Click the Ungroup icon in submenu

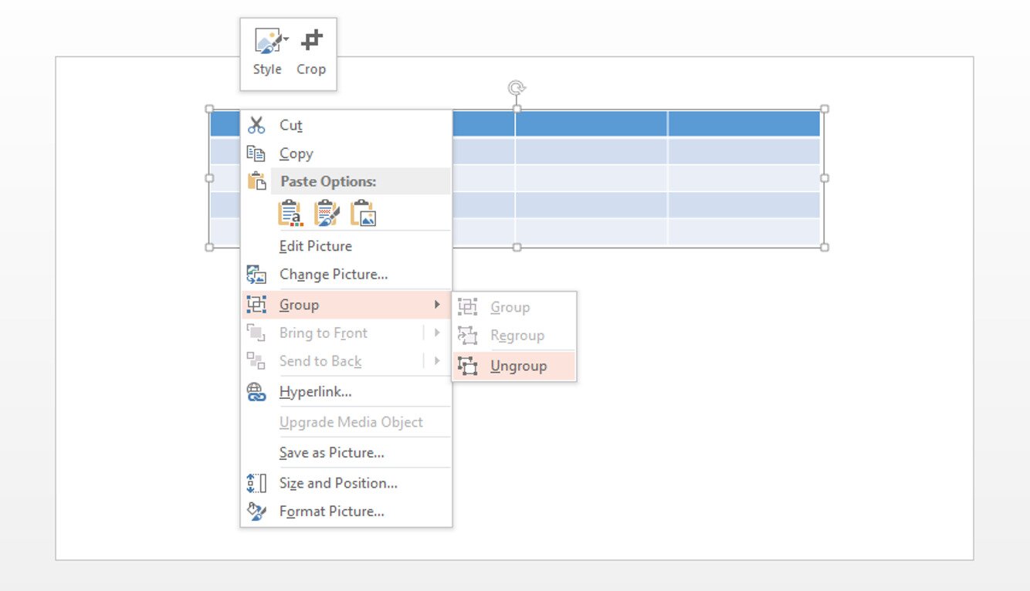(x=468, y=366)
